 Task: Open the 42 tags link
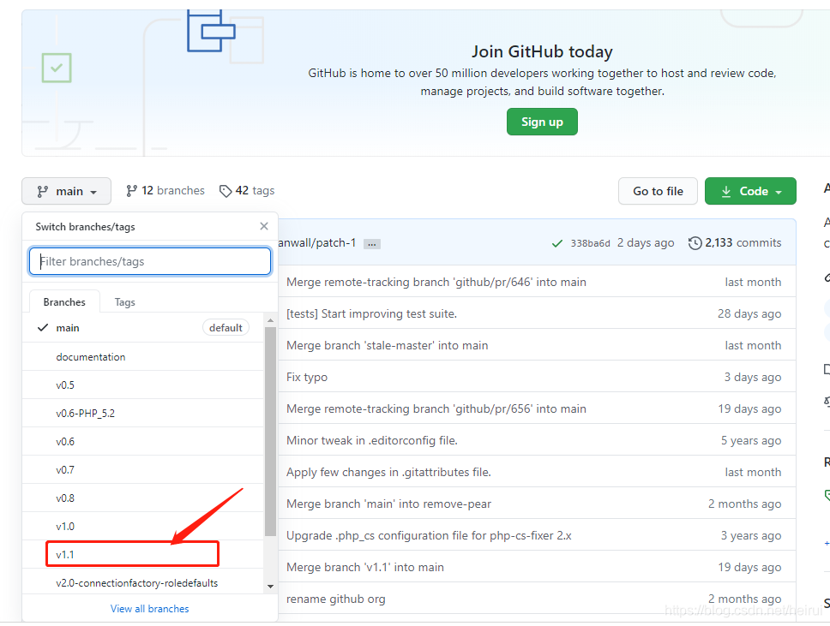(247, 190)
